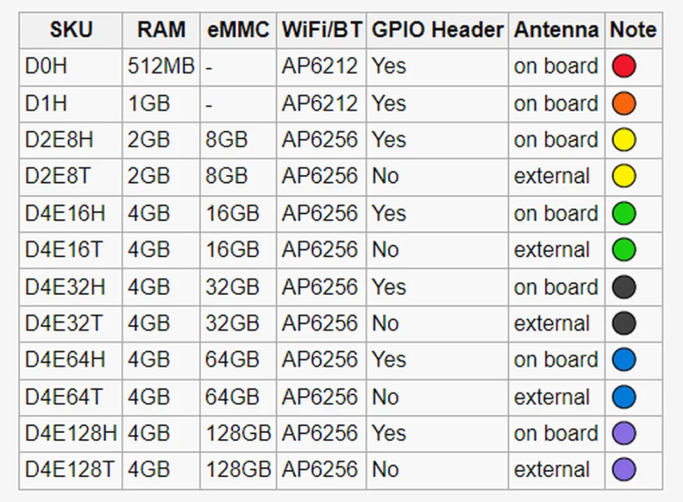Click the orange dot in the D1H row
The width and height of the screenshot is (683, 502).
pos(624,104)
